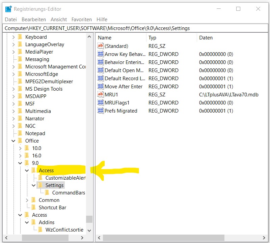Click the tree pane vertical scrollbar thumb

(89, 219)
